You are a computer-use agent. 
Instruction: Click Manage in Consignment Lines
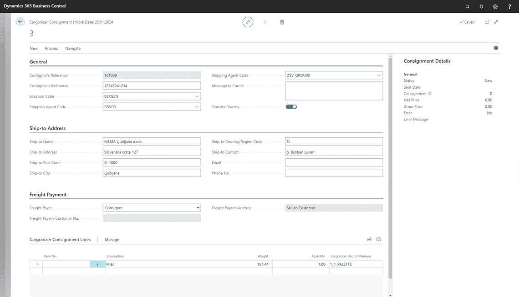coord(112,240)
